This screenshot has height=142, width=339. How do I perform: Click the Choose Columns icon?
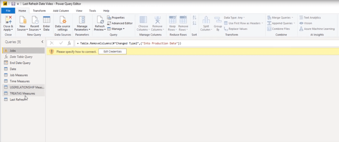(143, 20)
